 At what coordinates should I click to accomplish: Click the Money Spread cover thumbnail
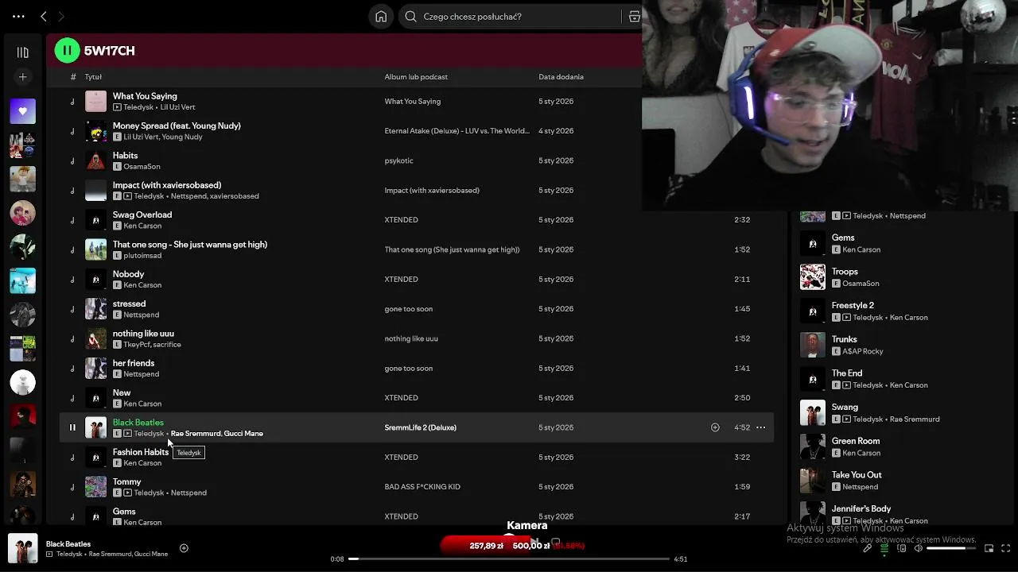point(95,131)
